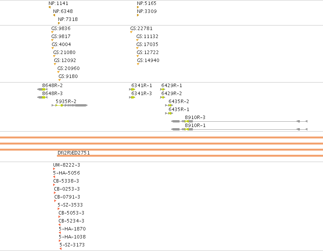
Task: Open the GS:4004 insertion label
Action: [61, 44]
